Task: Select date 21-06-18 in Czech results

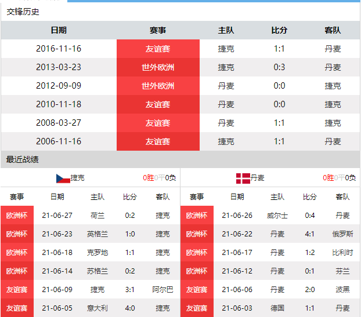Action: tap(57, 253)
